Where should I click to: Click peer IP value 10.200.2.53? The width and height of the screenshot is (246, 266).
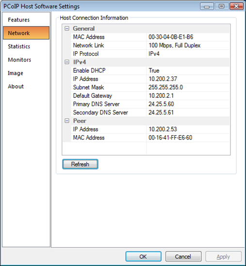tap(163, 129)
